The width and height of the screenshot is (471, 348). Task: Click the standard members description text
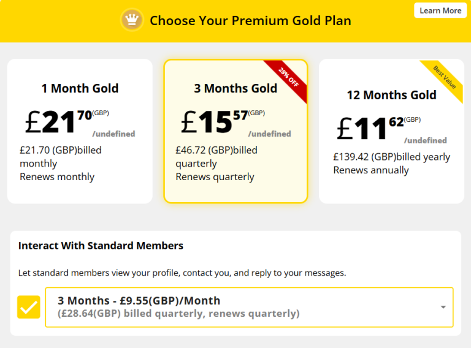coord(182,273)
